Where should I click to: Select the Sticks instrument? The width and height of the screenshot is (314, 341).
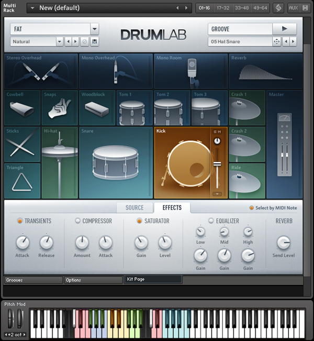point(22,145)
